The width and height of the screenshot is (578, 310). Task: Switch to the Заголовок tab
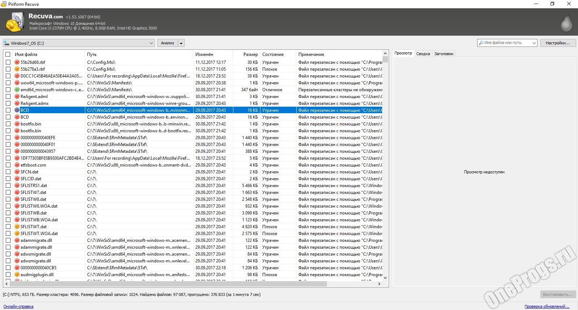click(444, 54)
